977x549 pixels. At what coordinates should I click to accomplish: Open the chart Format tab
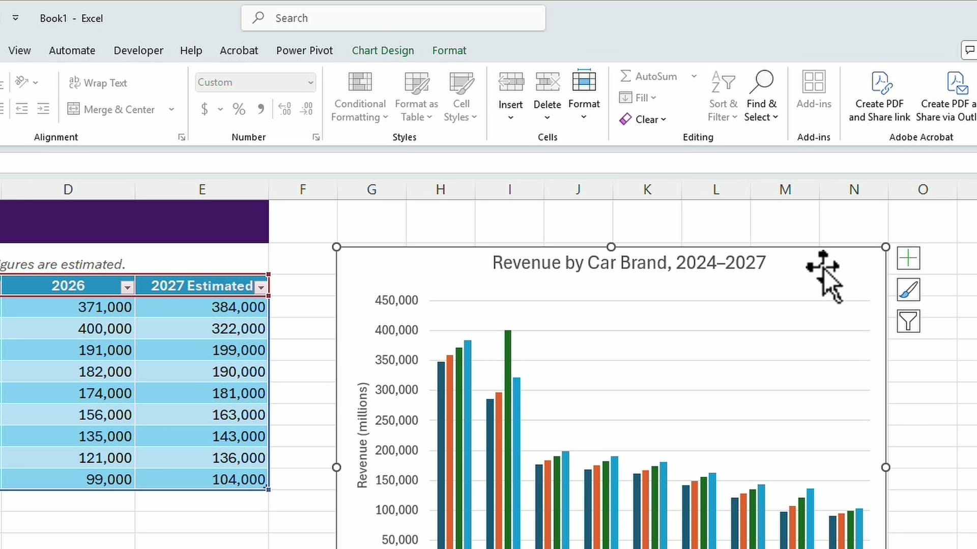(x=449, y=50)
